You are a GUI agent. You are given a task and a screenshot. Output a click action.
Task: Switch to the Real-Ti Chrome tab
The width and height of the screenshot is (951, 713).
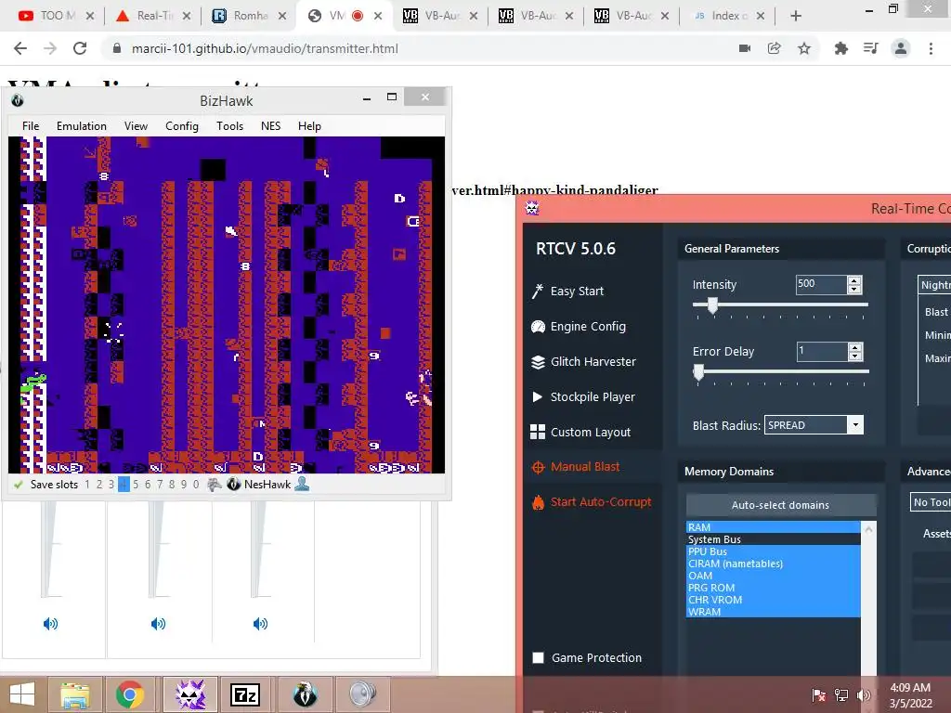coord(153,16)
